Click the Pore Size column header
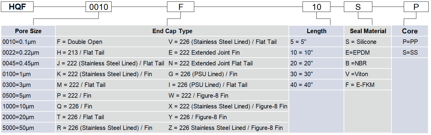The image size is (431, 135). (28, 31)
